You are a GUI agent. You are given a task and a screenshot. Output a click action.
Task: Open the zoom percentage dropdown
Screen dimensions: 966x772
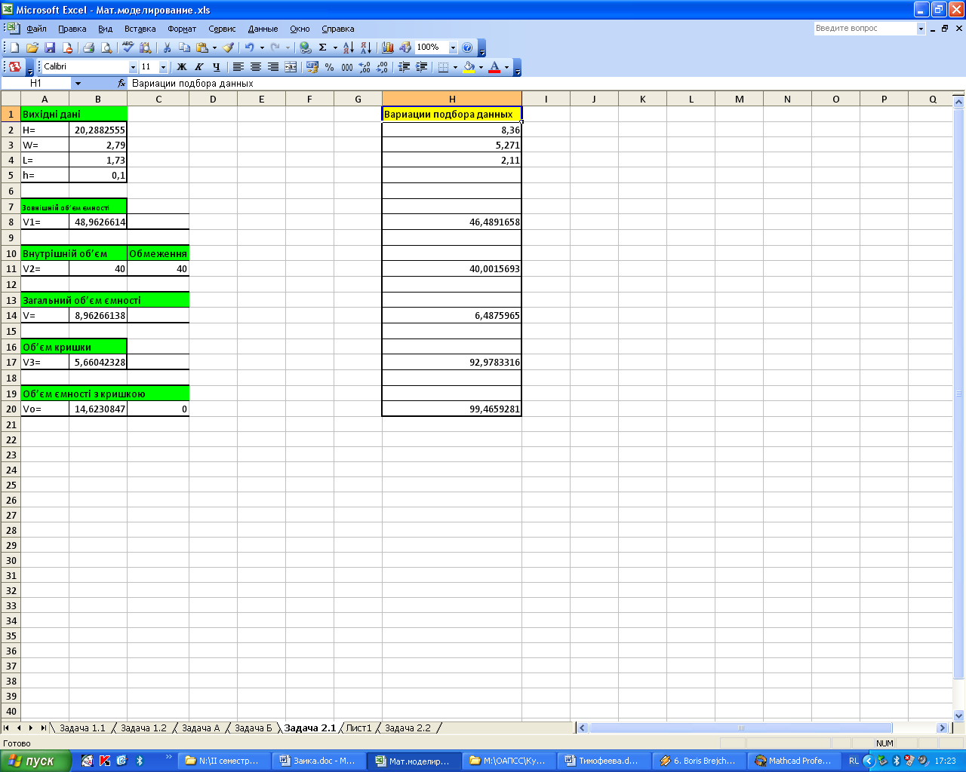453,47
